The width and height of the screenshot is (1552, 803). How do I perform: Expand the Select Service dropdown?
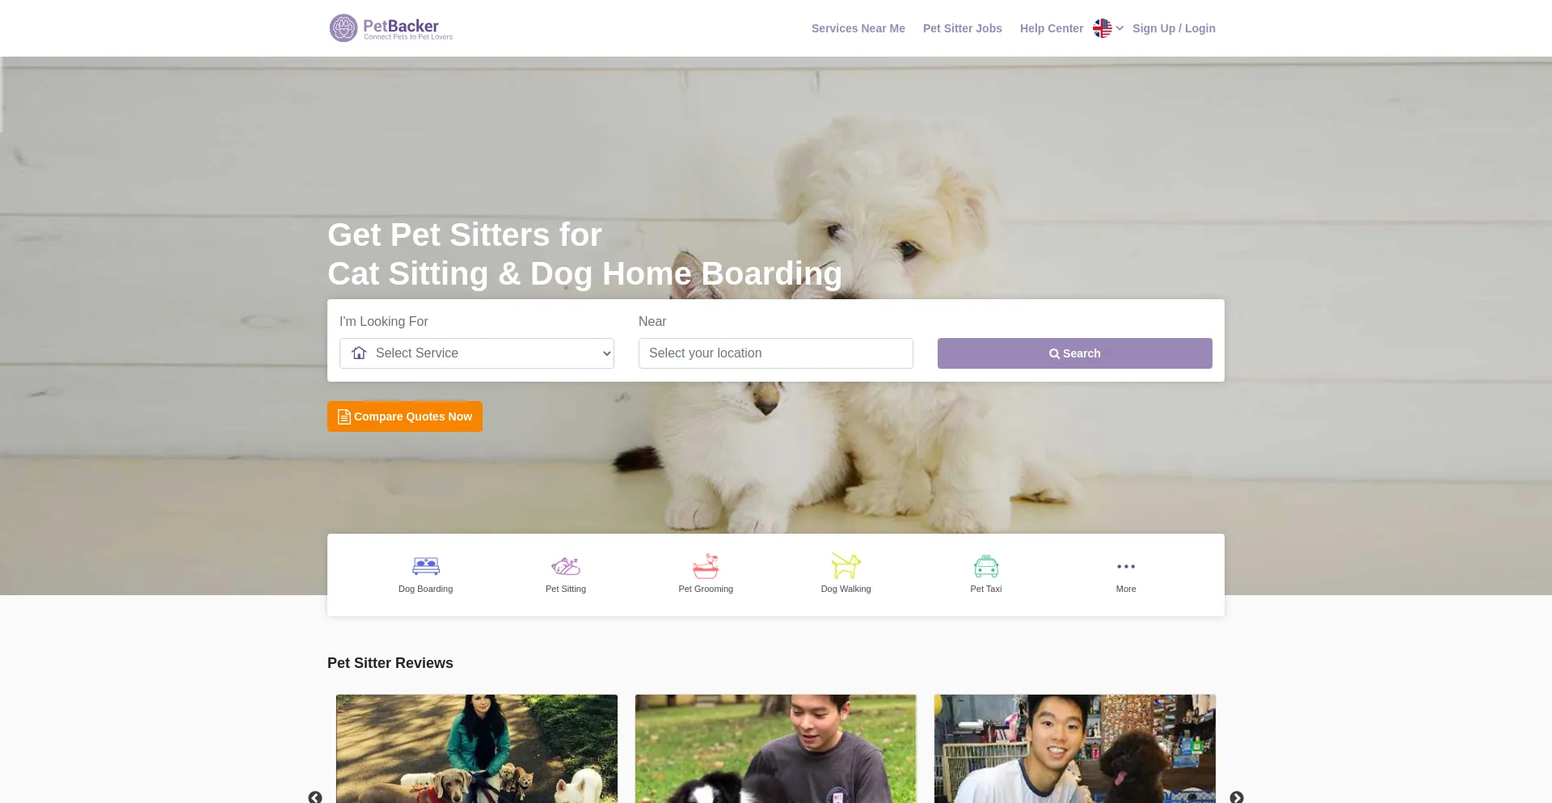click(x=477, y=353)
